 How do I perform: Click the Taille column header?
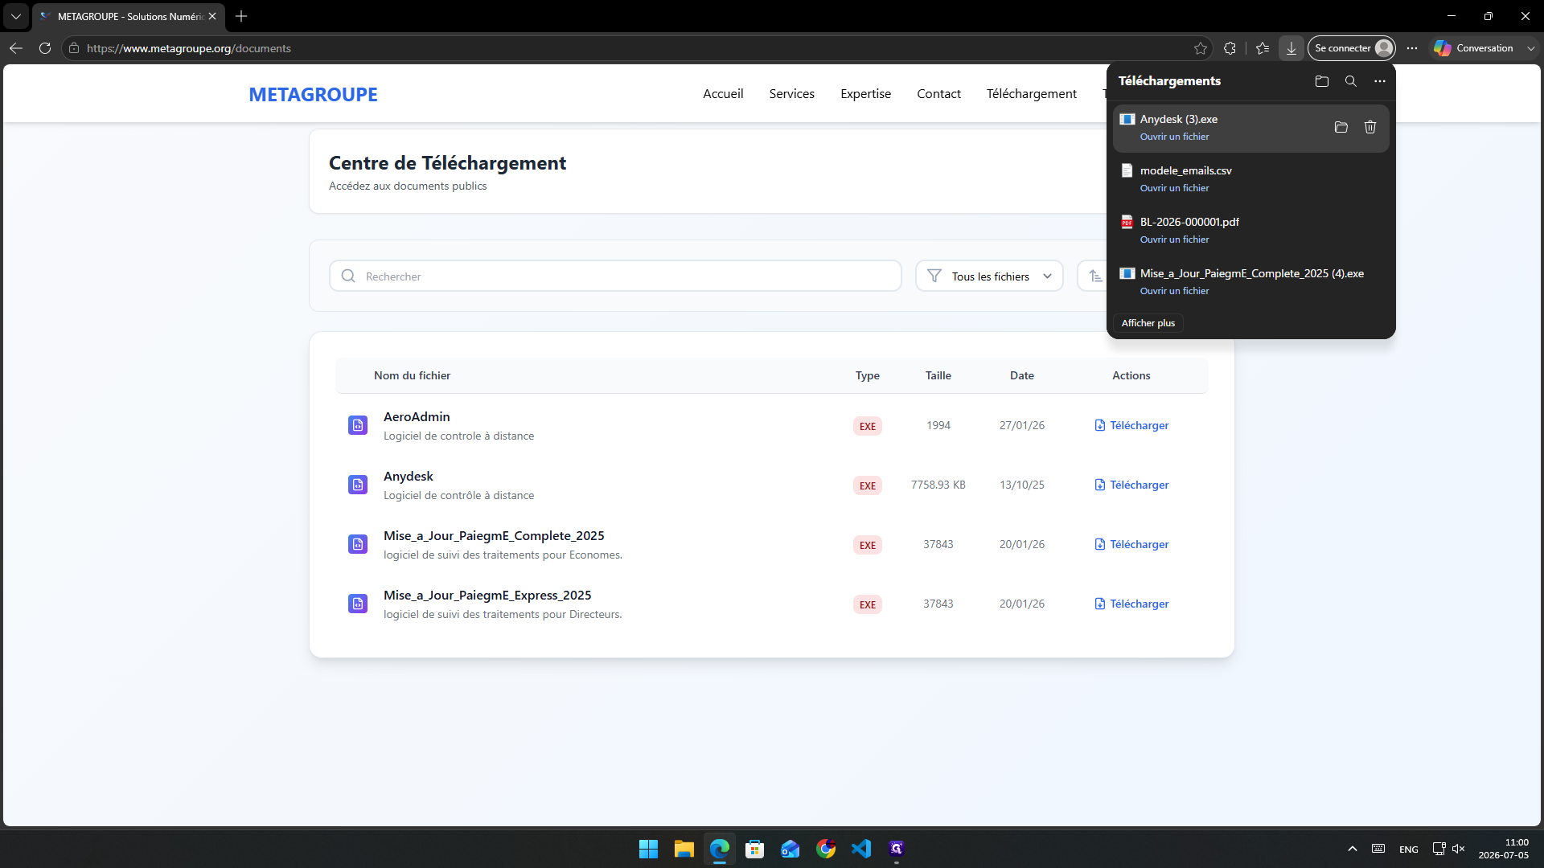pos(938,375)
